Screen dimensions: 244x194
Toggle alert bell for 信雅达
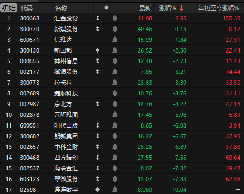coord(114,40)
